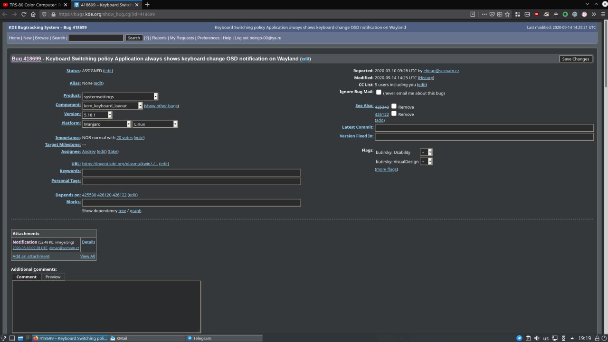Open dependency bug 425590
This screenshot has height=342, width=608.
89,195
